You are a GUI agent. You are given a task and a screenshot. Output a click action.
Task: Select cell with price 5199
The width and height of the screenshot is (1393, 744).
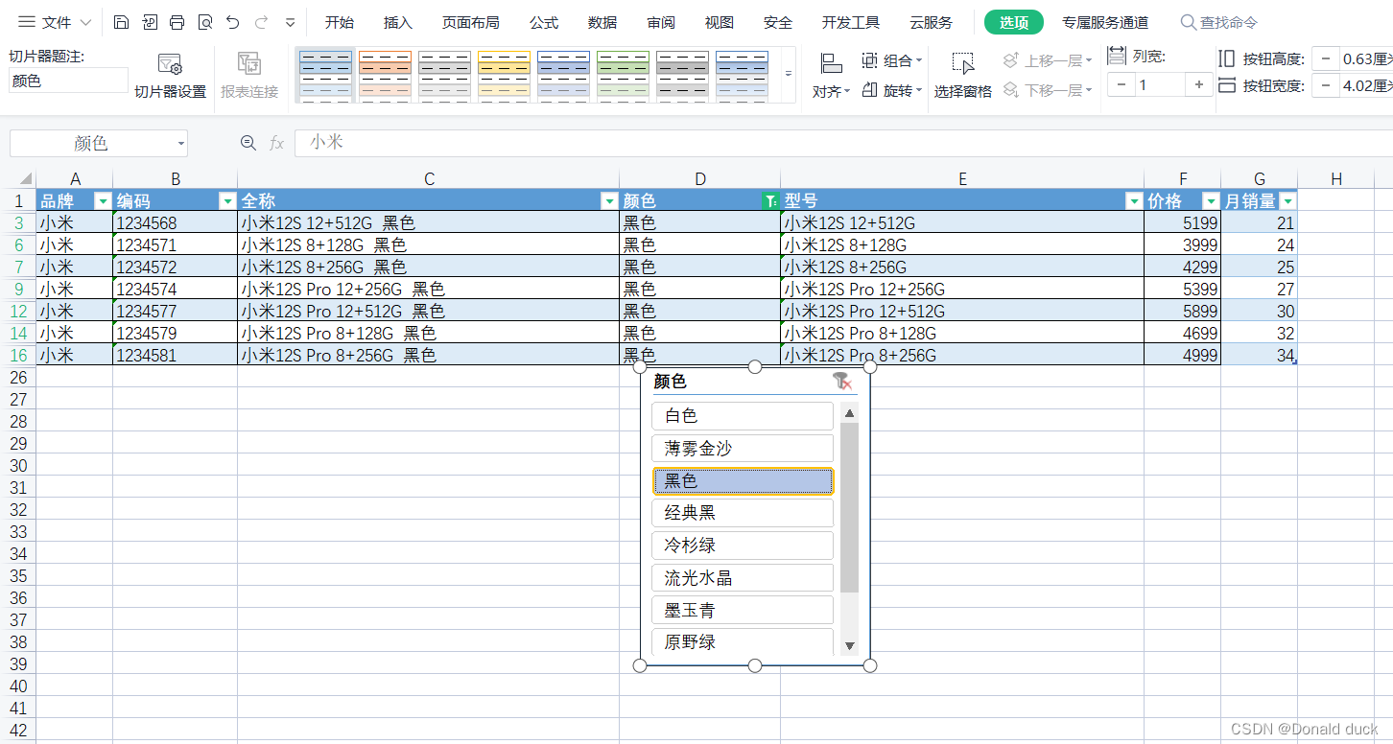click(1182, 223)
